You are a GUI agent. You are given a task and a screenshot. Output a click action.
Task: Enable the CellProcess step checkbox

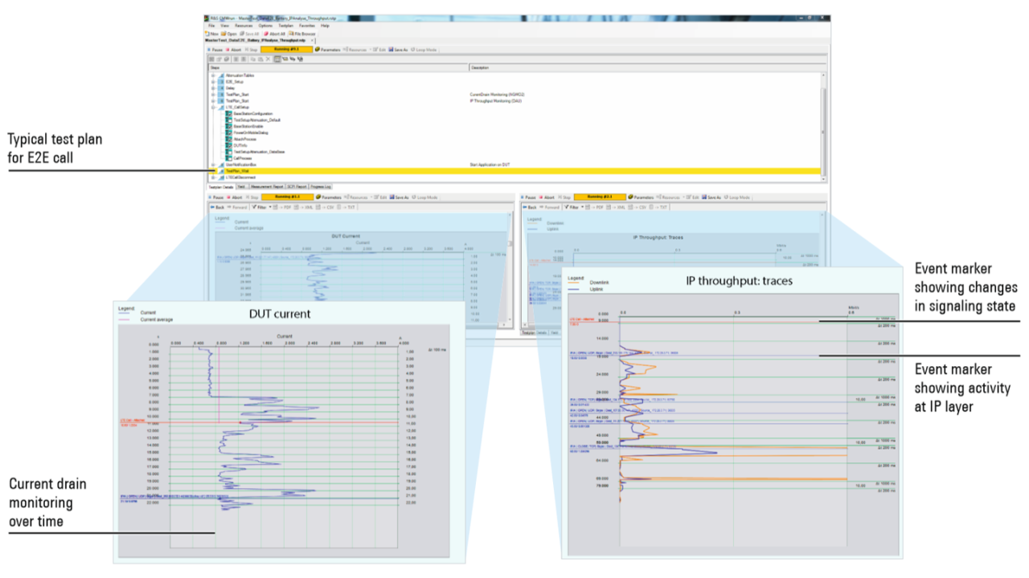pyautogui.click(x=229, y=158)
